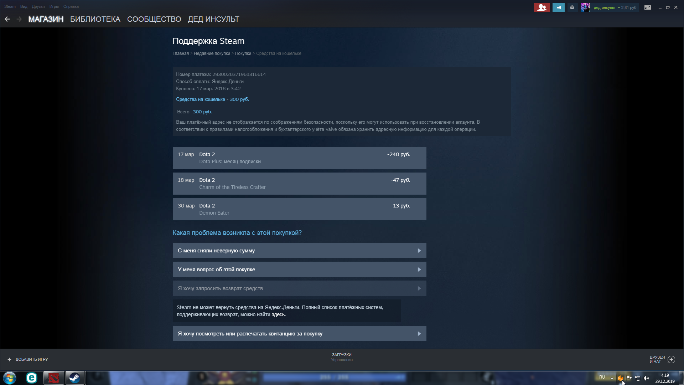Click the forward navigation arrow icon
684x385 pixels.
click(18, 19)
